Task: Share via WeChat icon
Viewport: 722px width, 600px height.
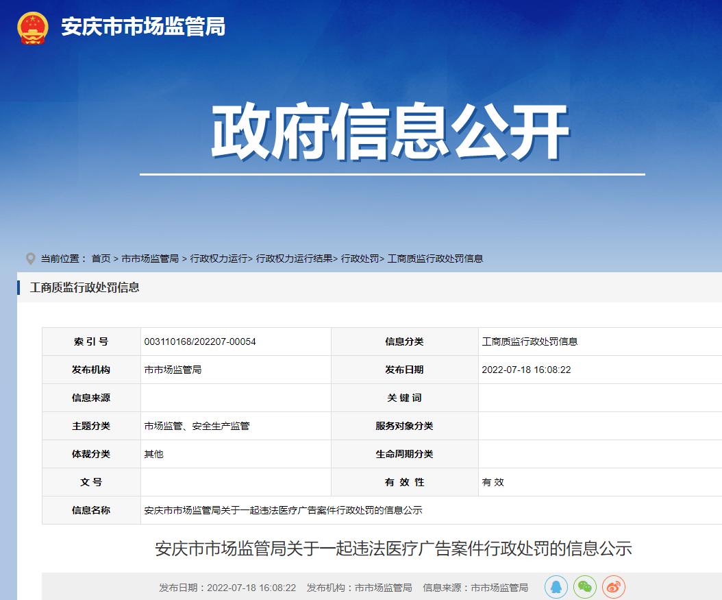Action: click(x=585, y=587)
